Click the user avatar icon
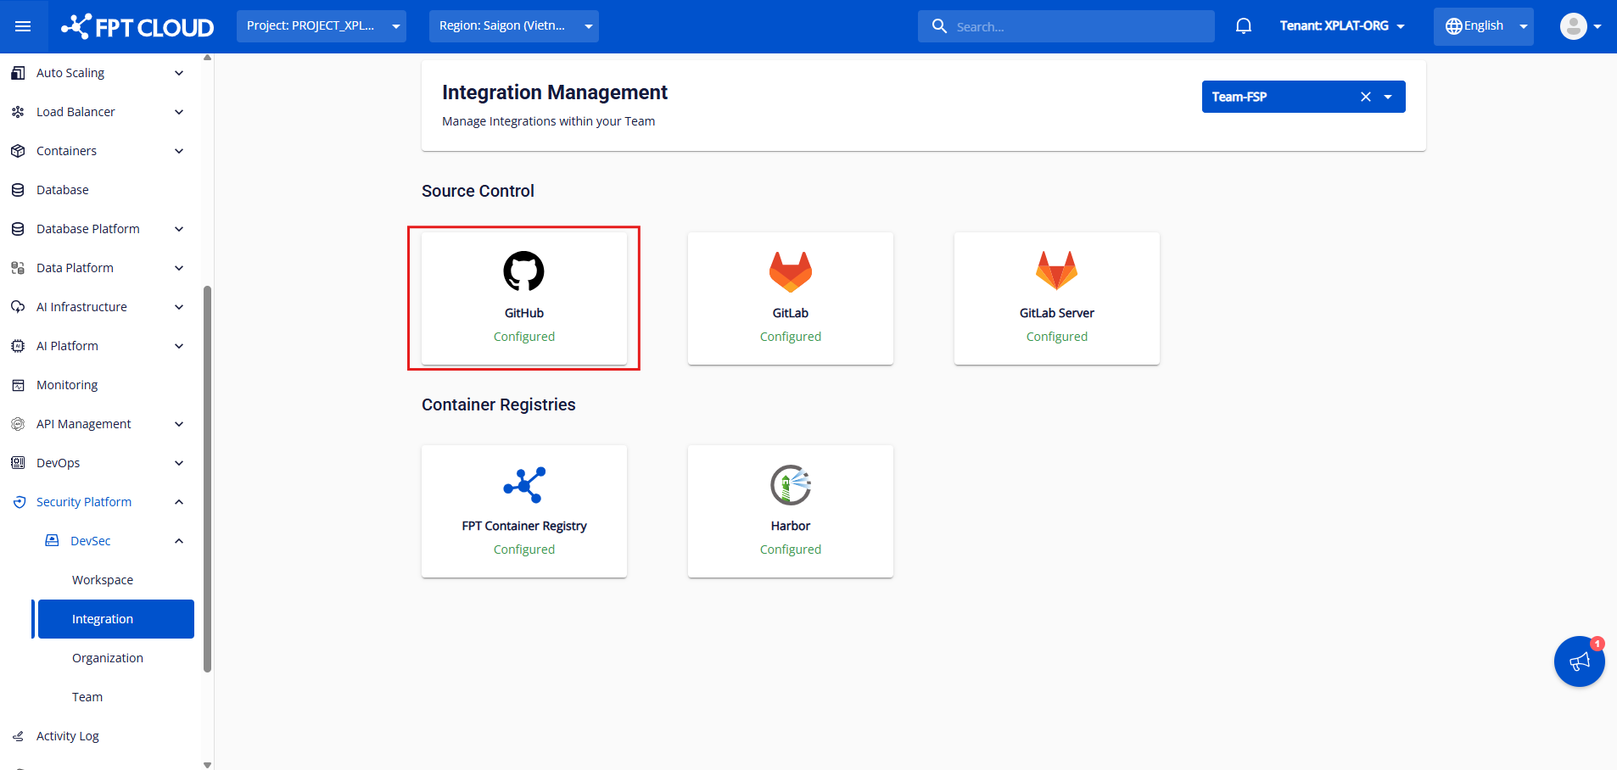 click(1573, 26)
